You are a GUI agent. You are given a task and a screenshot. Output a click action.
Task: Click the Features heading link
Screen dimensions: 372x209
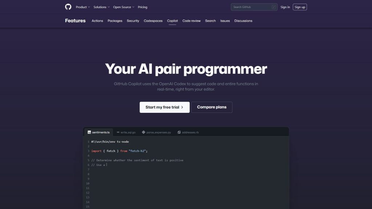tap(75, 21)
